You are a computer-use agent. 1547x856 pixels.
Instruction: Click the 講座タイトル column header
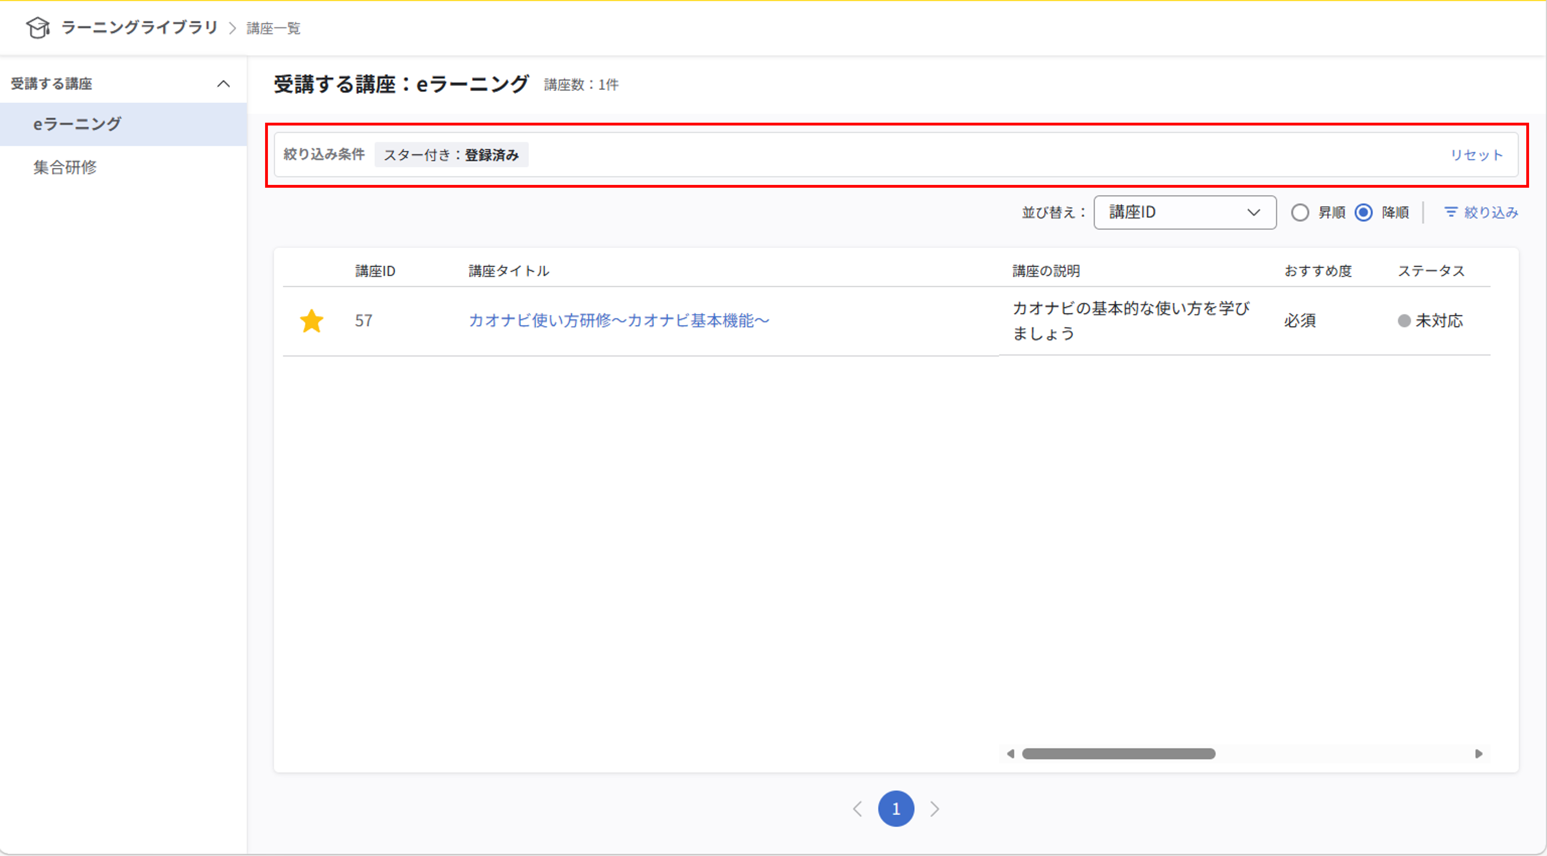(x=509, y=271)
